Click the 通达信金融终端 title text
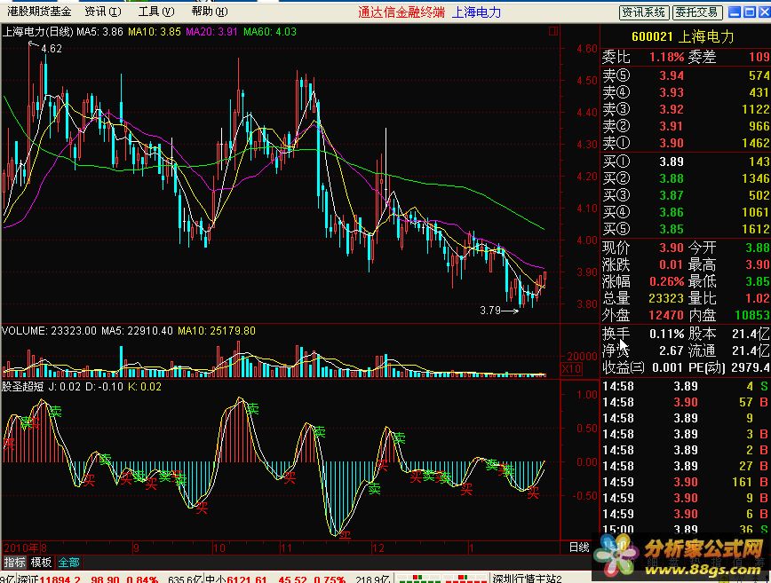 tap(401, 12)
